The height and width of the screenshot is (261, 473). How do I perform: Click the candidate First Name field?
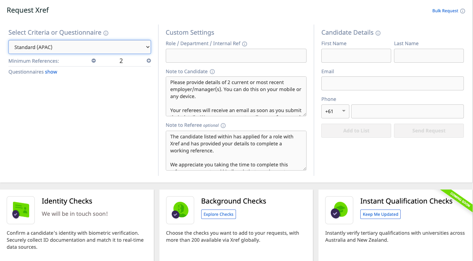(356, 56)
